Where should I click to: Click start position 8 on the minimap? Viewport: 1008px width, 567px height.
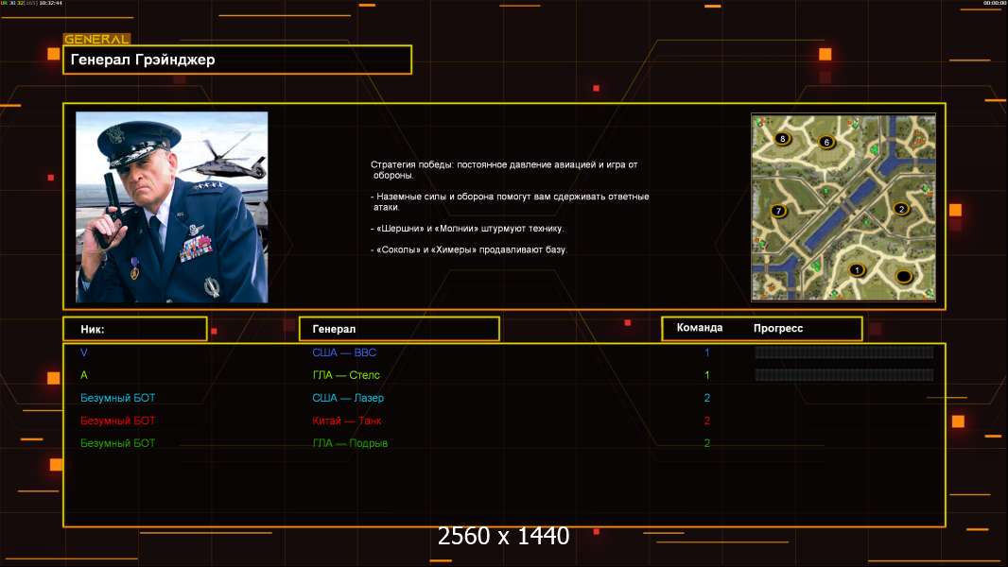(x=782, y=139)
